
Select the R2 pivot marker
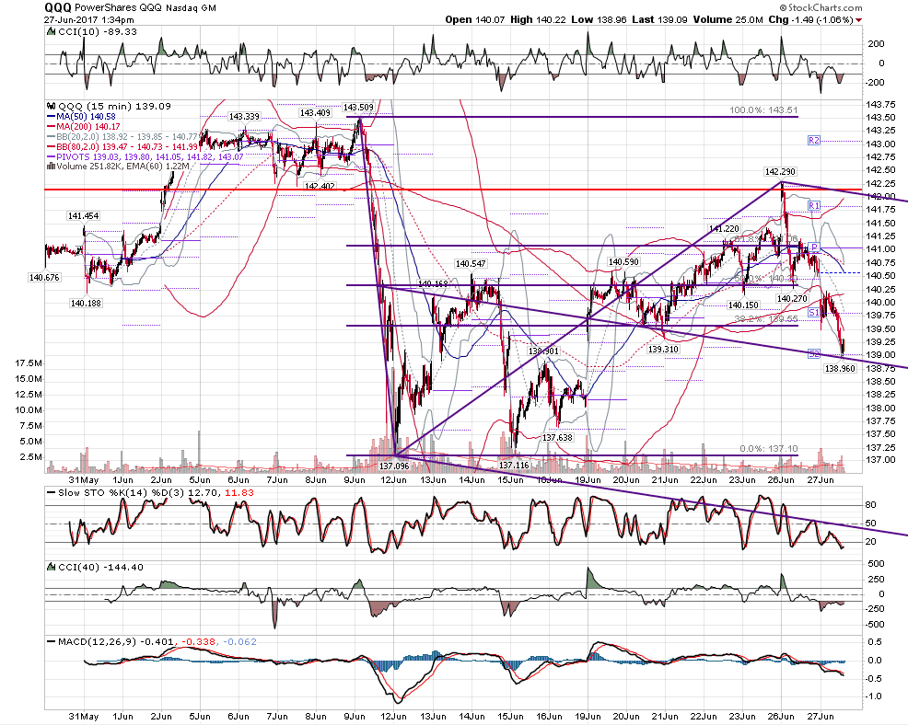(x=814, y=141)
